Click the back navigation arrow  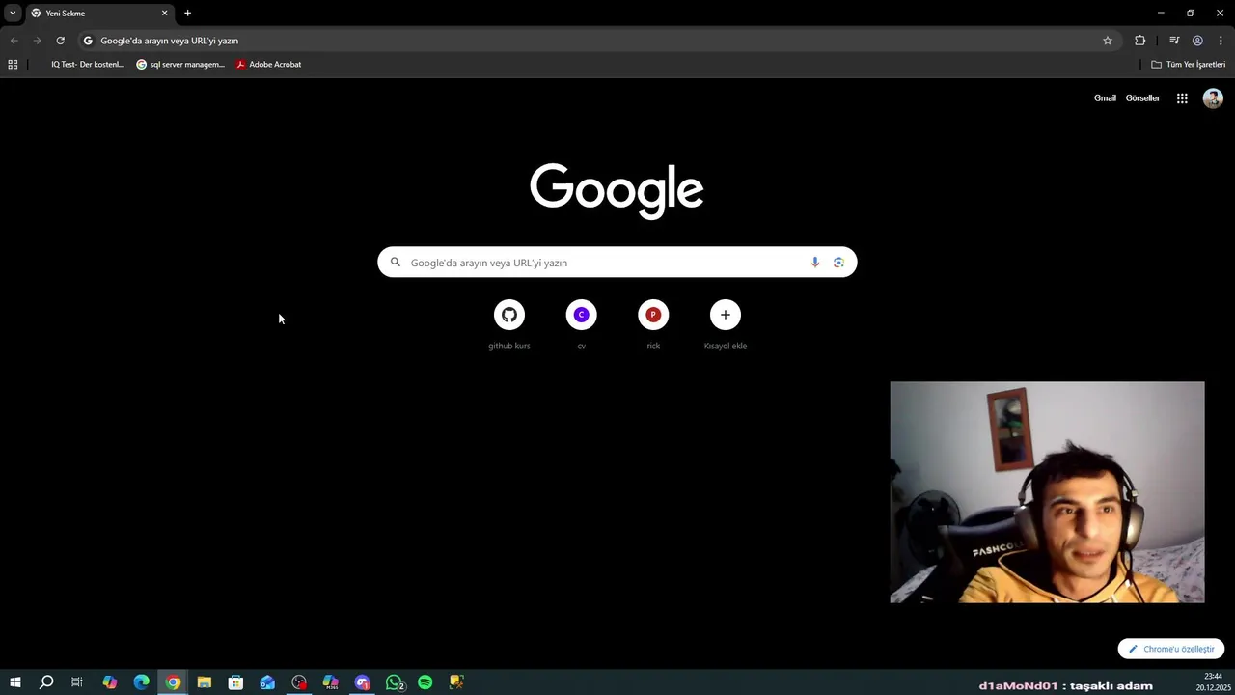click(x=14, y=41)
